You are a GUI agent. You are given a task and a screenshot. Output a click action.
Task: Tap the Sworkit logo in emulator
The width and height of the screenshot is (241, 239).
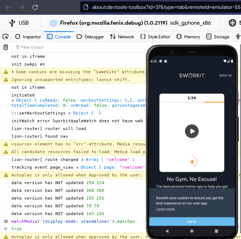[x=192, y=75]
